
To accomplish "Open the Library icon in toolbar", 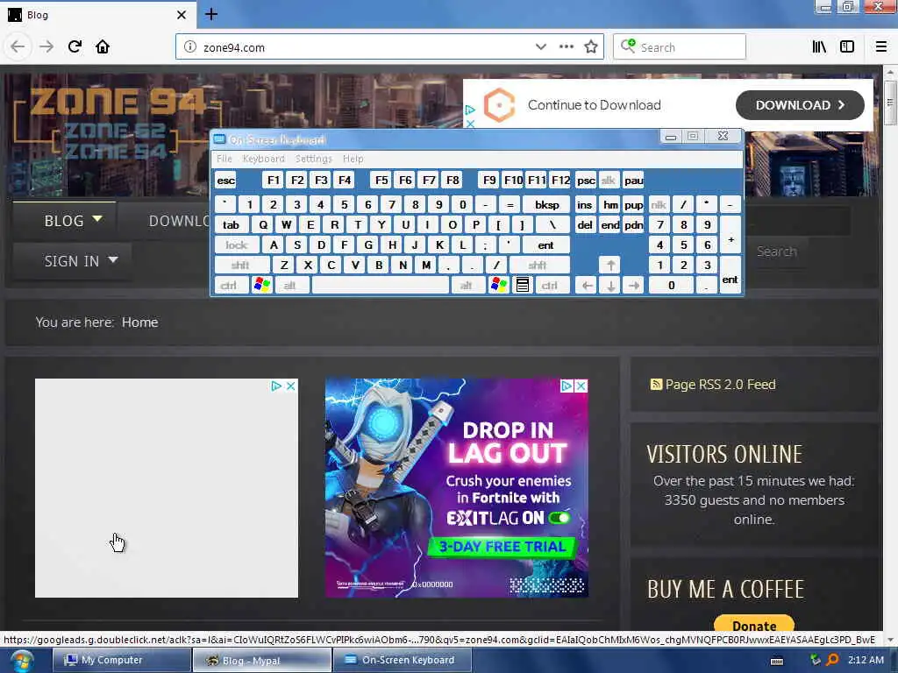I will click(819, 47).
